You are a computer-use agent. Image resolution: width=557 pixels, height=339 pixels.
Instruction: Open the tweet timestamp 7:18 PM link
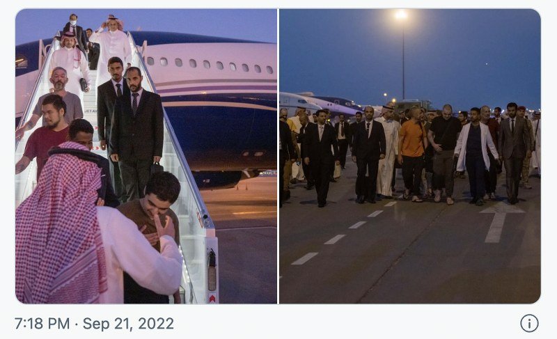(42, 324)
